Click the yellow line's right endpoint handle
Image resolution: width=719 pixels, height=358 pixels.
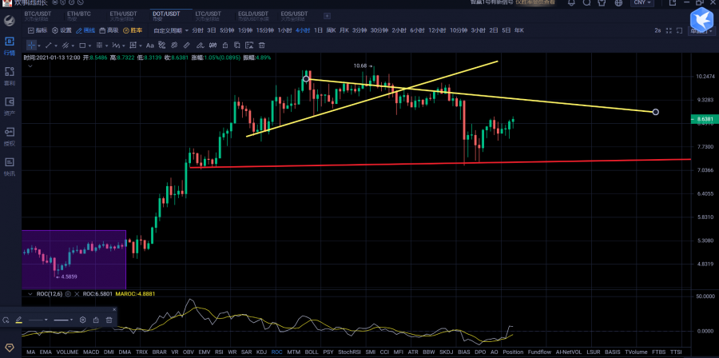[656, 112]
